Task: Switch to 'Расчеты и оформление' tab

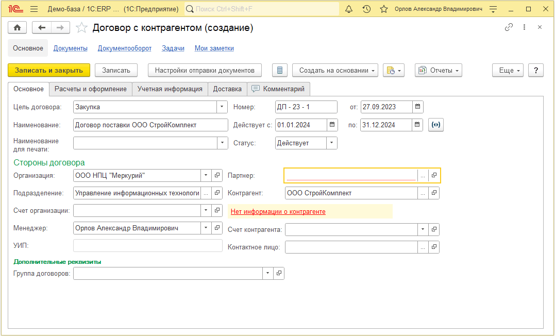Action: click(91, 89)
